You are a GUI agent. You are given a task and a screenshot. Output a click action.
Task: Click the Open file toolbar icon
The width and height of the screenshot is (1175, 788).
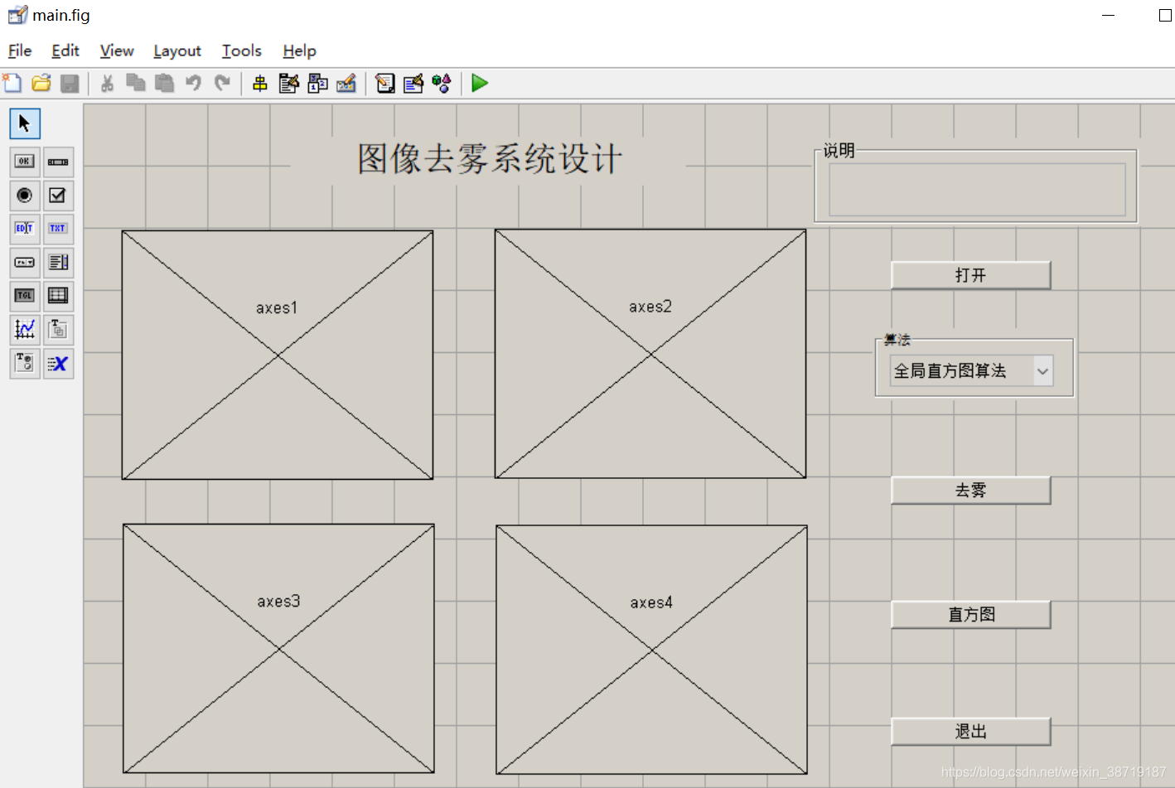click(41, 83)
